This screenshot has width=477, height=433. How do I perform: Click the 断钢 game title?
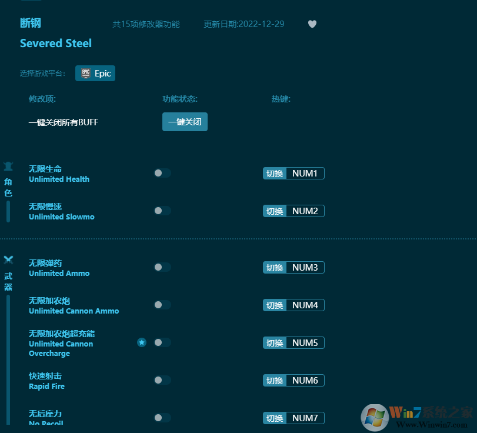tap(31, 23)
